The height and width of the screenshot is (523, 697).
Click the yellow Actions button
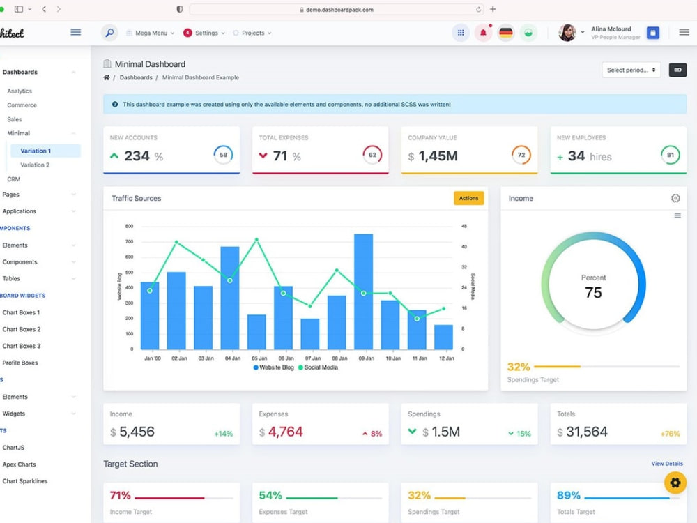(468, 198)
